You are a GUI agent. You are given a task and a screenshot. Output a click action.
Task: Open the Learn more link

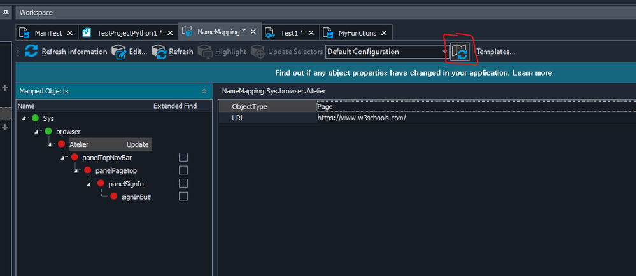(x=532, y=73)
